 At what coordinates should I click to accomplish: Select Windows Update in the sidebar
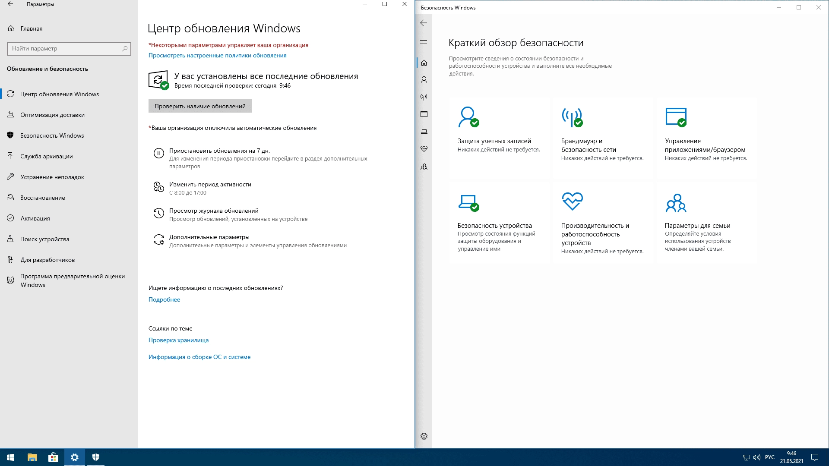click(69, 94)
